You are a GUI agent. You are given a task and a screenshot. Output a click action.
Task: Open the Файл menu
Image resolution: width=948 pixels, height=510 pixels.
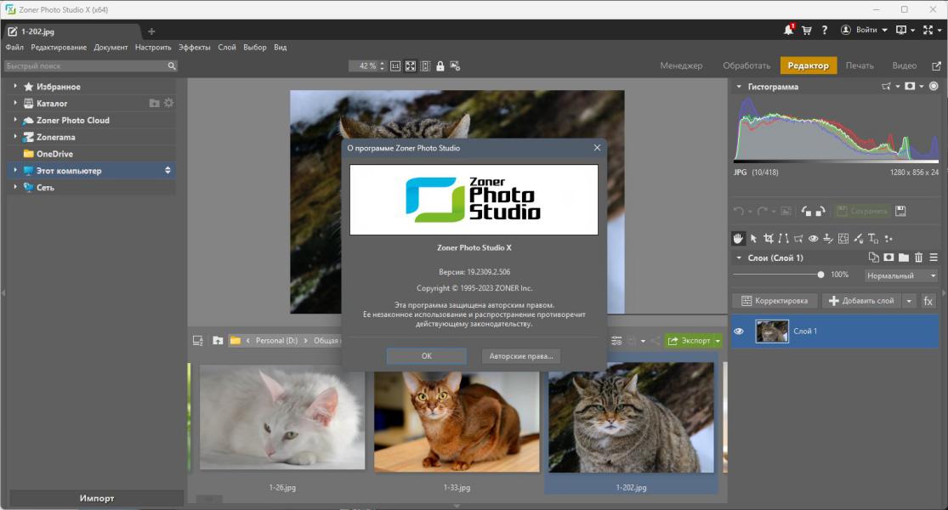14,47
